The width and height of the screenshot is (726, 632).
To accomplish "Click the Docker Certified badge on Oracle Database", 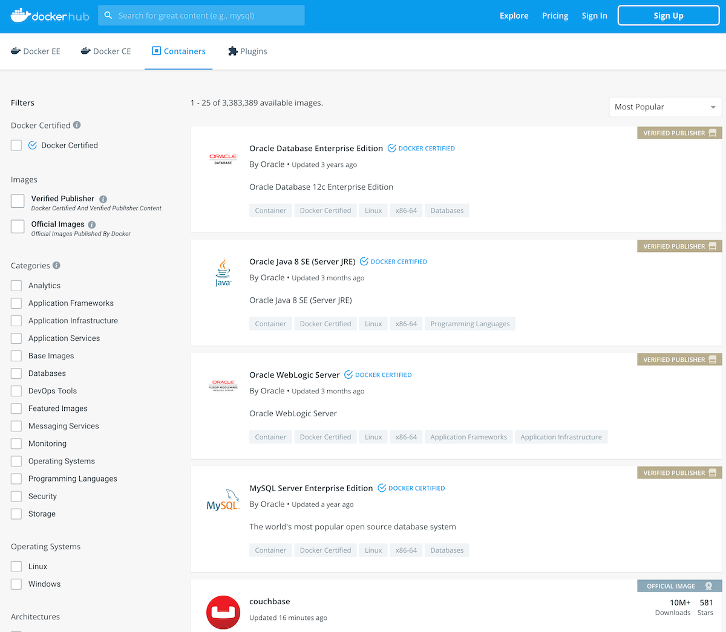I will [421, 148].
